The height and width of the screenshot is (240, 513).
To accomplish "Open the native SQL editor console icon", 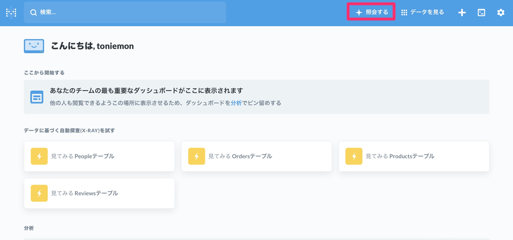I will [x=481, y=12].
